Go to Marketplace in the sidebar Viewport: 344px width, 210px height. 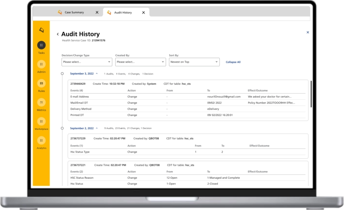(x=41, y=121)
